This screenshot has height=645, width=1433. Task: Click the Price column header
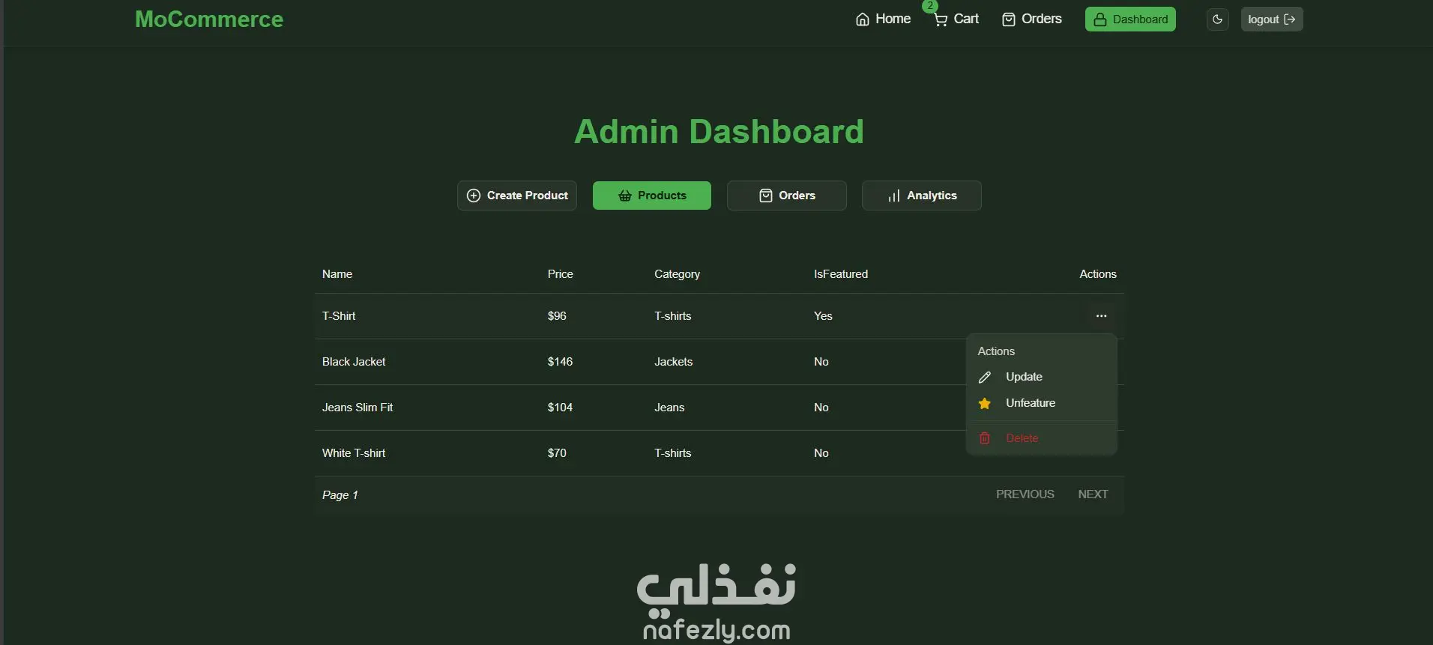click(x=561, y=274)
